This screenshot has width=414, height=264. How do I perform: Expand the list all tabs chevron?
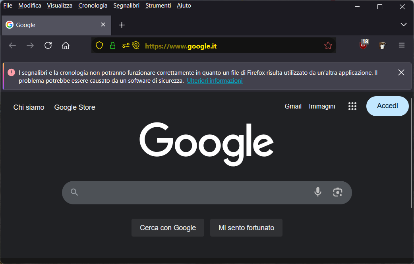pos(403,25)
